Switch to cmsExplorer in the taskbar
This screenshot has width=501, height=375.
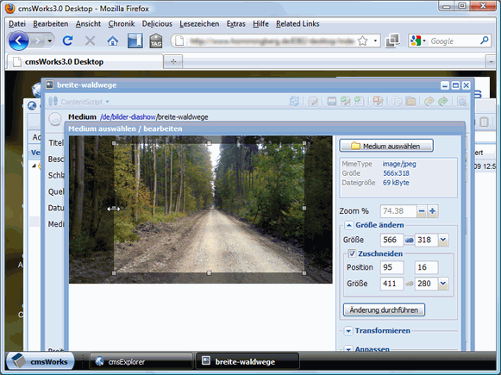141,361
